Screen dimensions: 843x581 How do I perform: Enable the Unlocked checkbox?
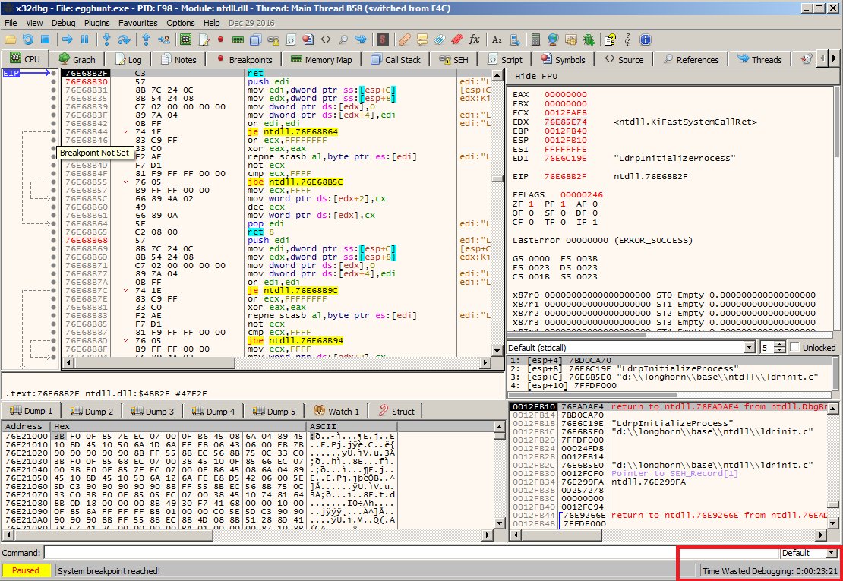[x=794, y=347]
